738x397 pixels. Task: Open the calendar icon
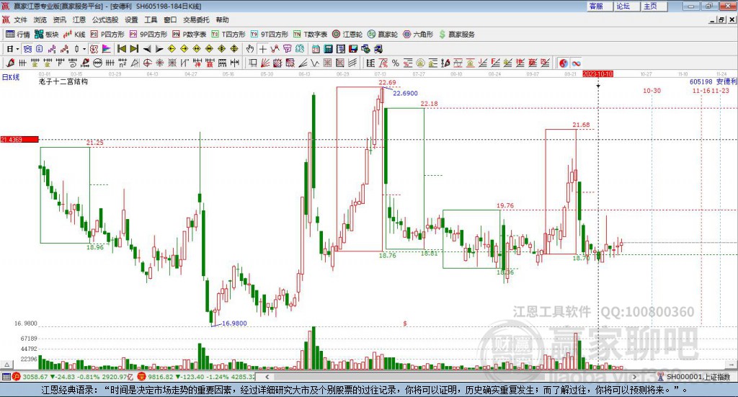[x=316, y=49]
